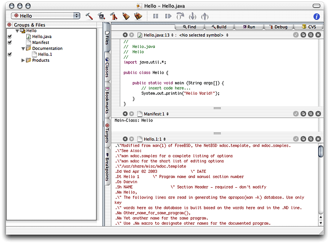Select the Manifest file in the tree
This screenshot has height=243, width=330.
tap(41, 42)
